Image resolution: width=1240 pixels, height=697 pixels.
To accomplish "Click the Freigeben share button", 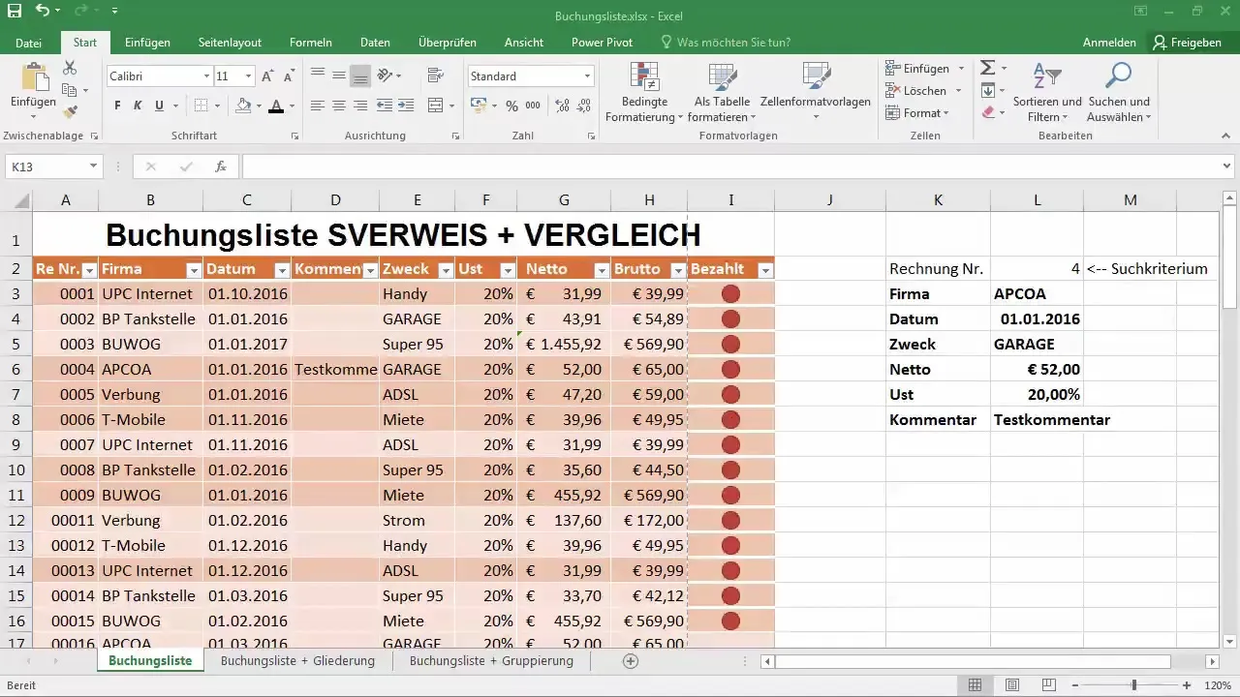I will pyautogui.click(x=1188, y=43).
